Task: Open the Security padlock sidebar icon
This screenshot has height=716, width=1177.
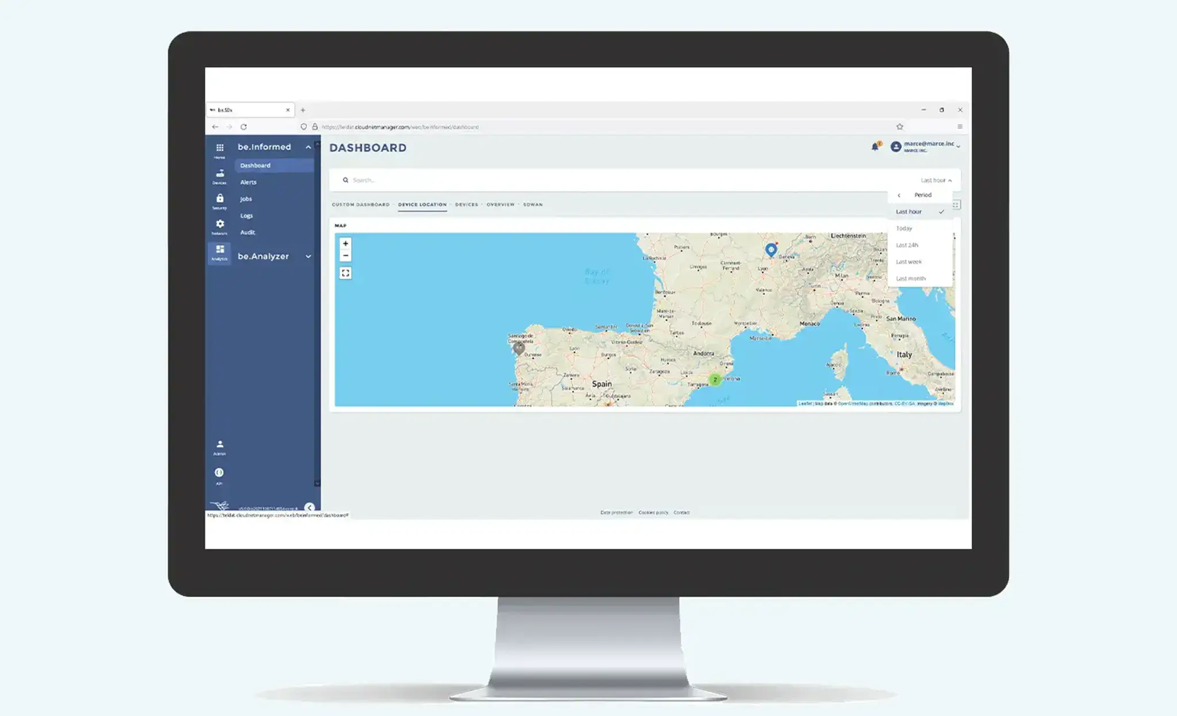Action: click(x=220, y=198)
